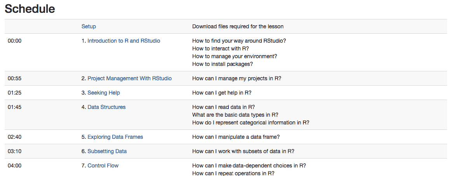Click the 03:10 time cell
Viewport: 449px width, 176px height.
pos(15,152)
